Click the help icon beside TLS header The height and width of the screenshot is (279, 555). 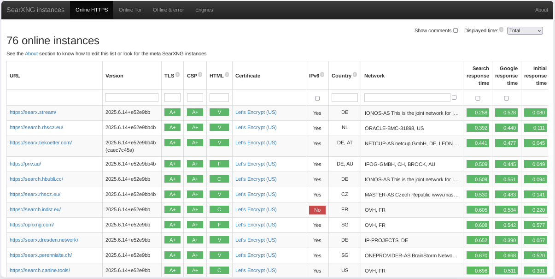[x=177, y=74]
